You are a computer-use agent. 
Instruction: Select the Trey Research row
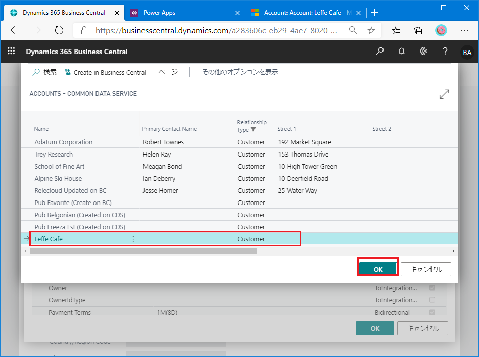[239, 154]
